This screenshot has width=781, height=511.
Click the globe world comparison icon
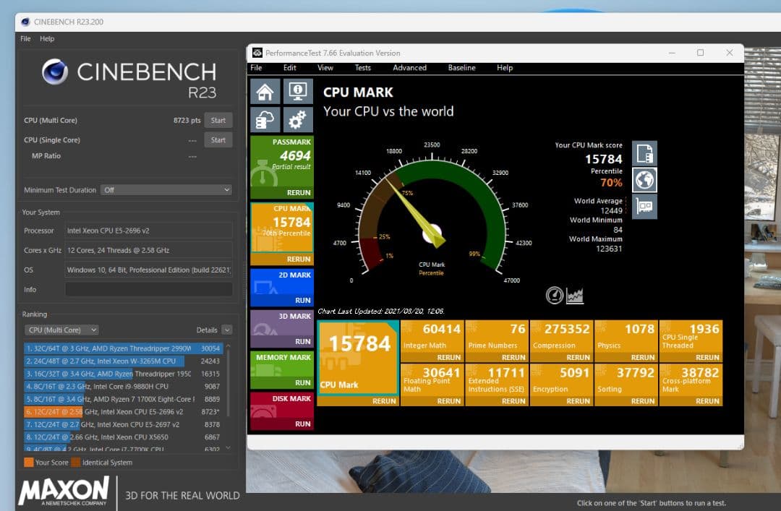644,180
